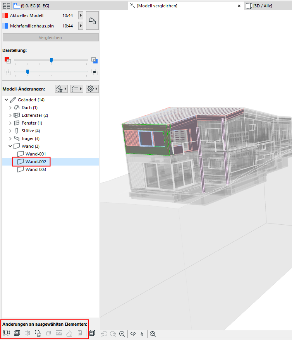Close the Modell vergleichen tab
Screen dimensions: 292x340
[239, 6]
